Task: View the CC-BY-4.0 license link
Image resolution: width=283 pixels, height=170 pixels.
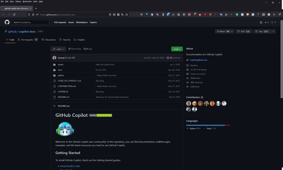Action: coord(198,70)
